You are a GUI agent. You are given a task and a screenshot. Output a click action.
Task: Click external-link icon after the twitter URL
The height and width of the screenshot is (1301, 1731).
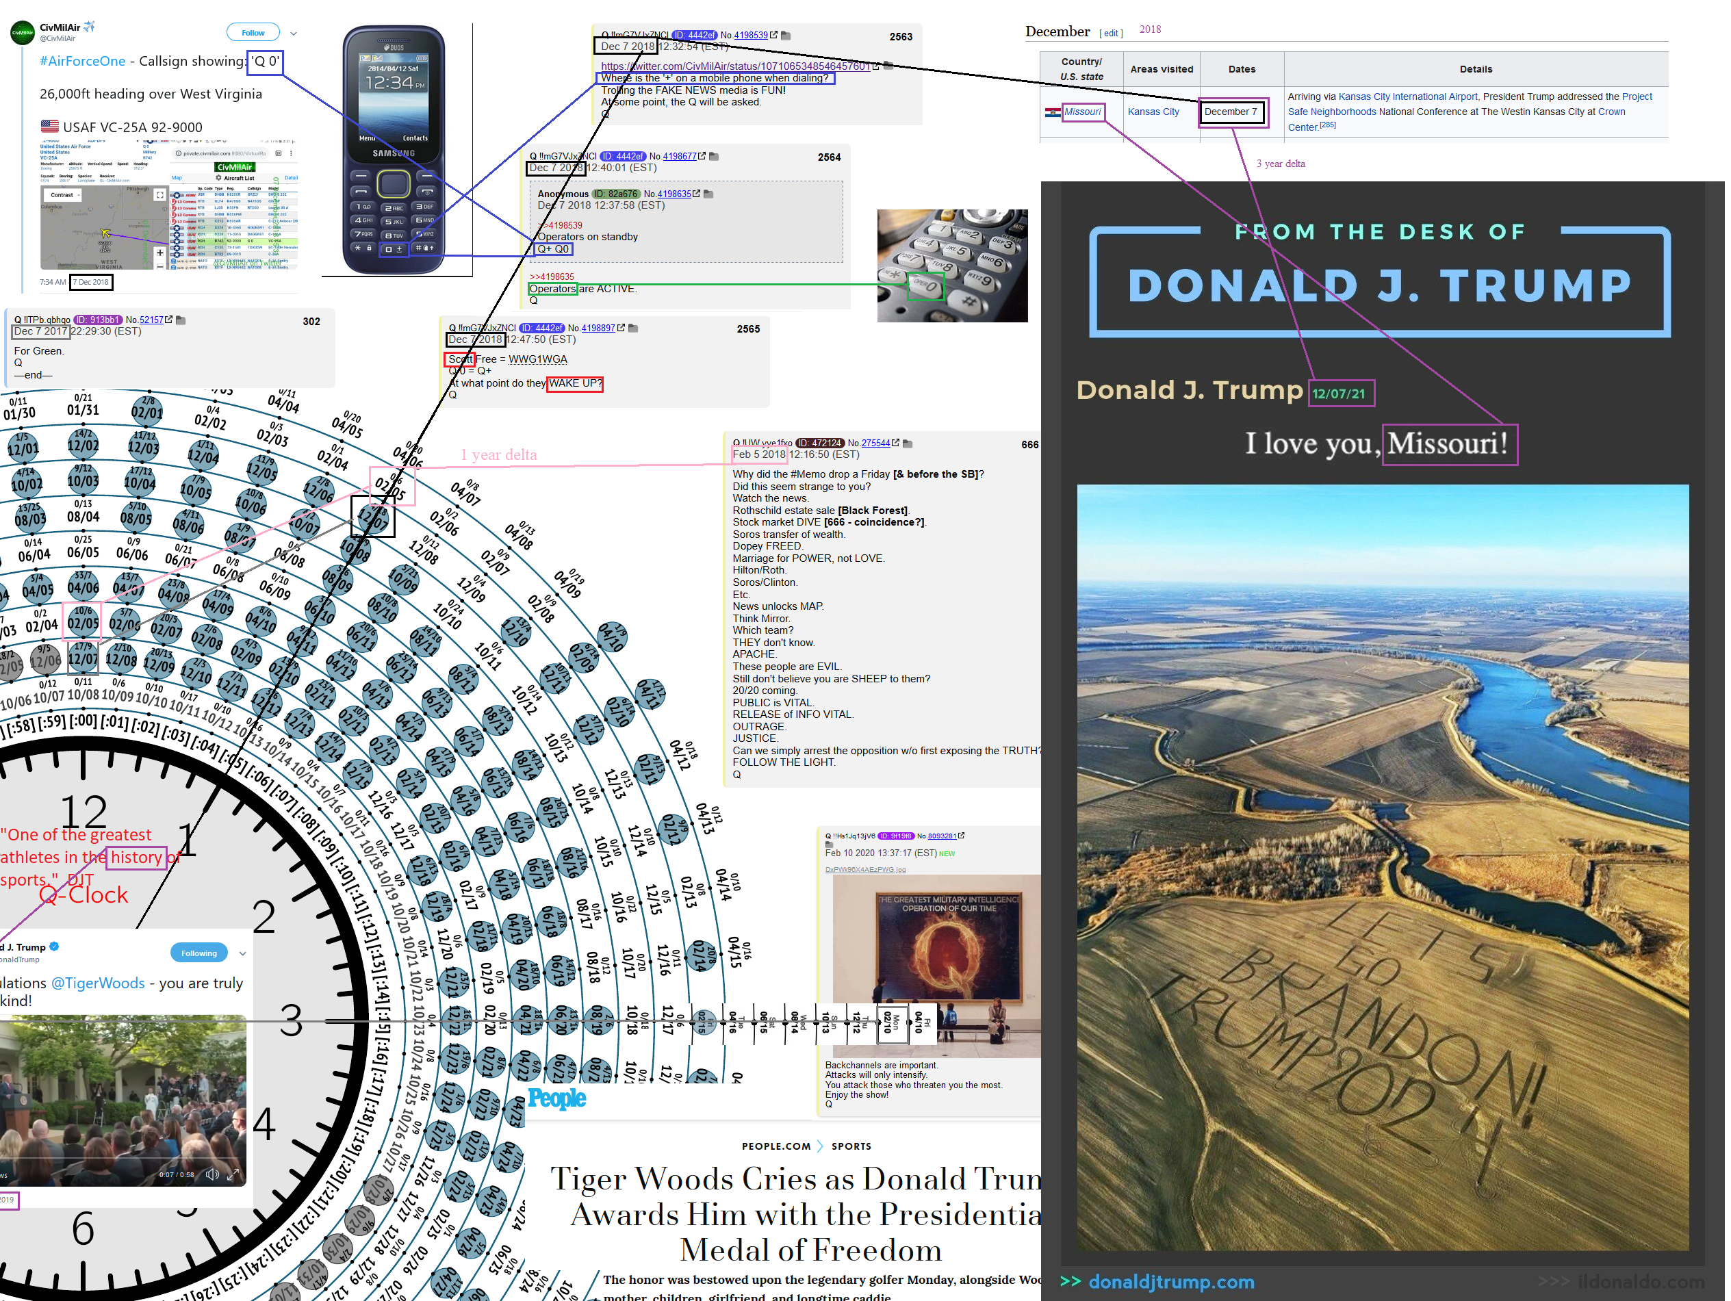point(875,66)
